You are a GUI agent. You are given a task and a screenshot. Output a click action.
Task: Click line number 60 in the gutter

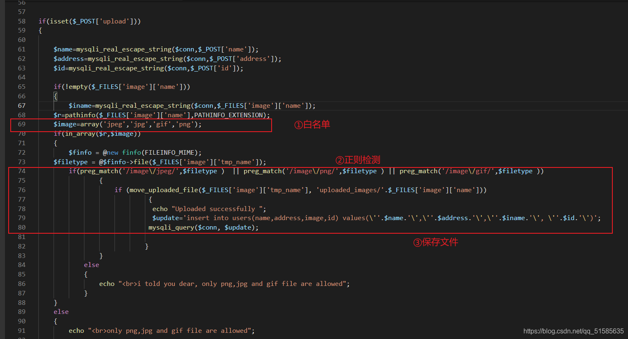coord(22,40)
